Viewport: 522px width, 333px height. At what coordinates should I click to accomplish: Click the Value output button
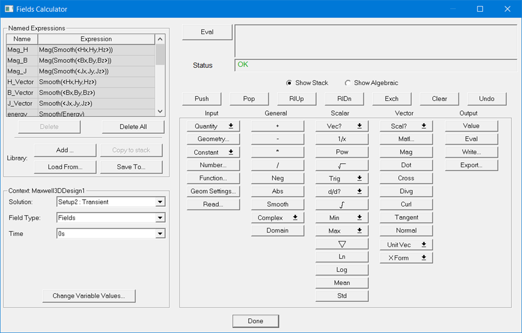click(x=472, y=126)
